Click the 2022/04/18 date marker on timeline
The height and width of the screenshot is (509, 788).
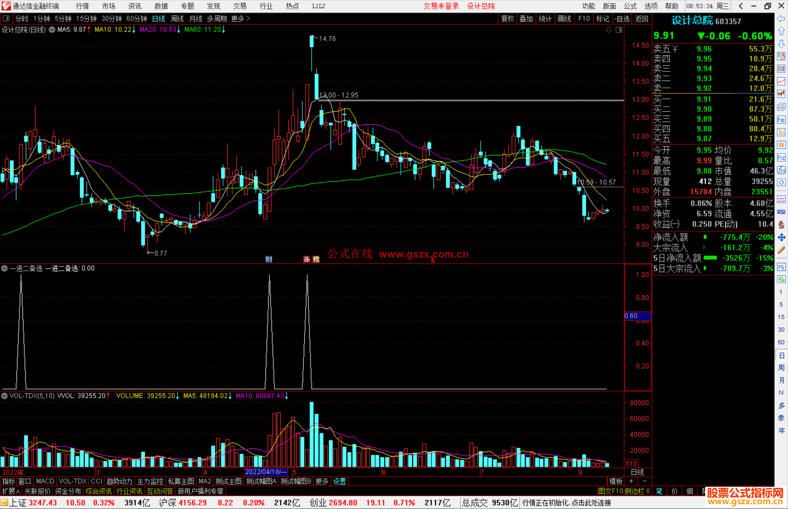(x=266, y=472)
